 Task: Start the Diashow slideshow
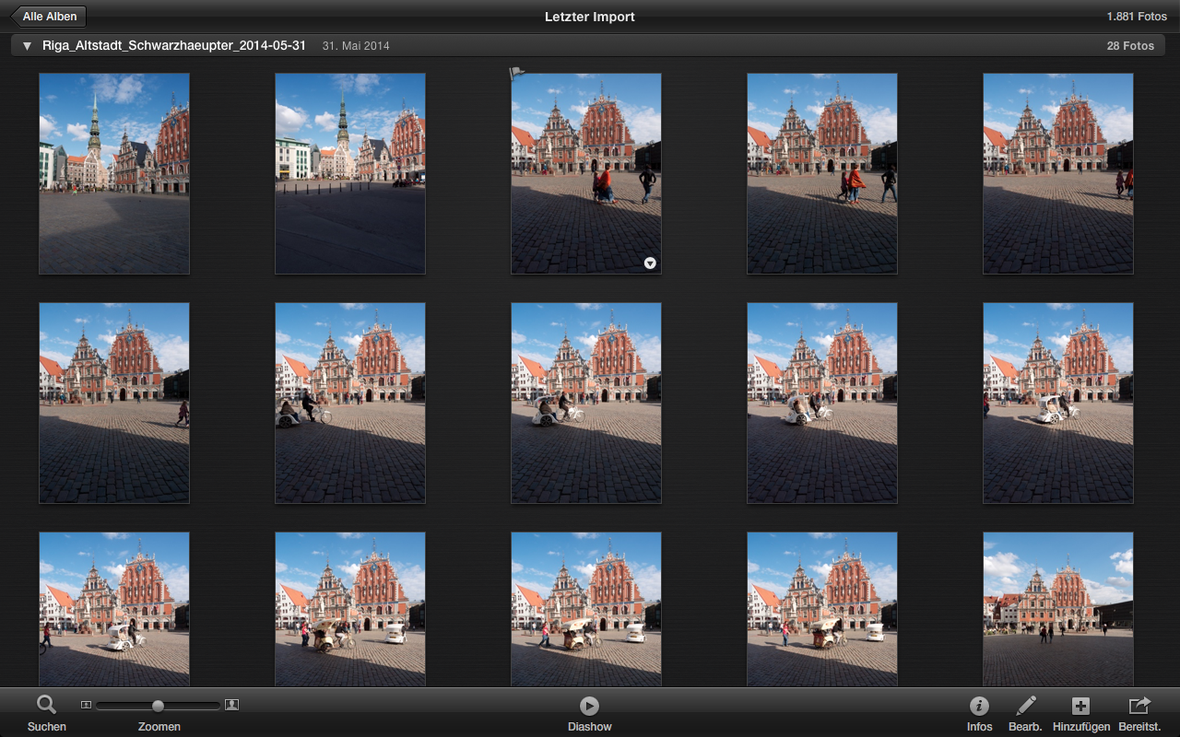[589, 714]
